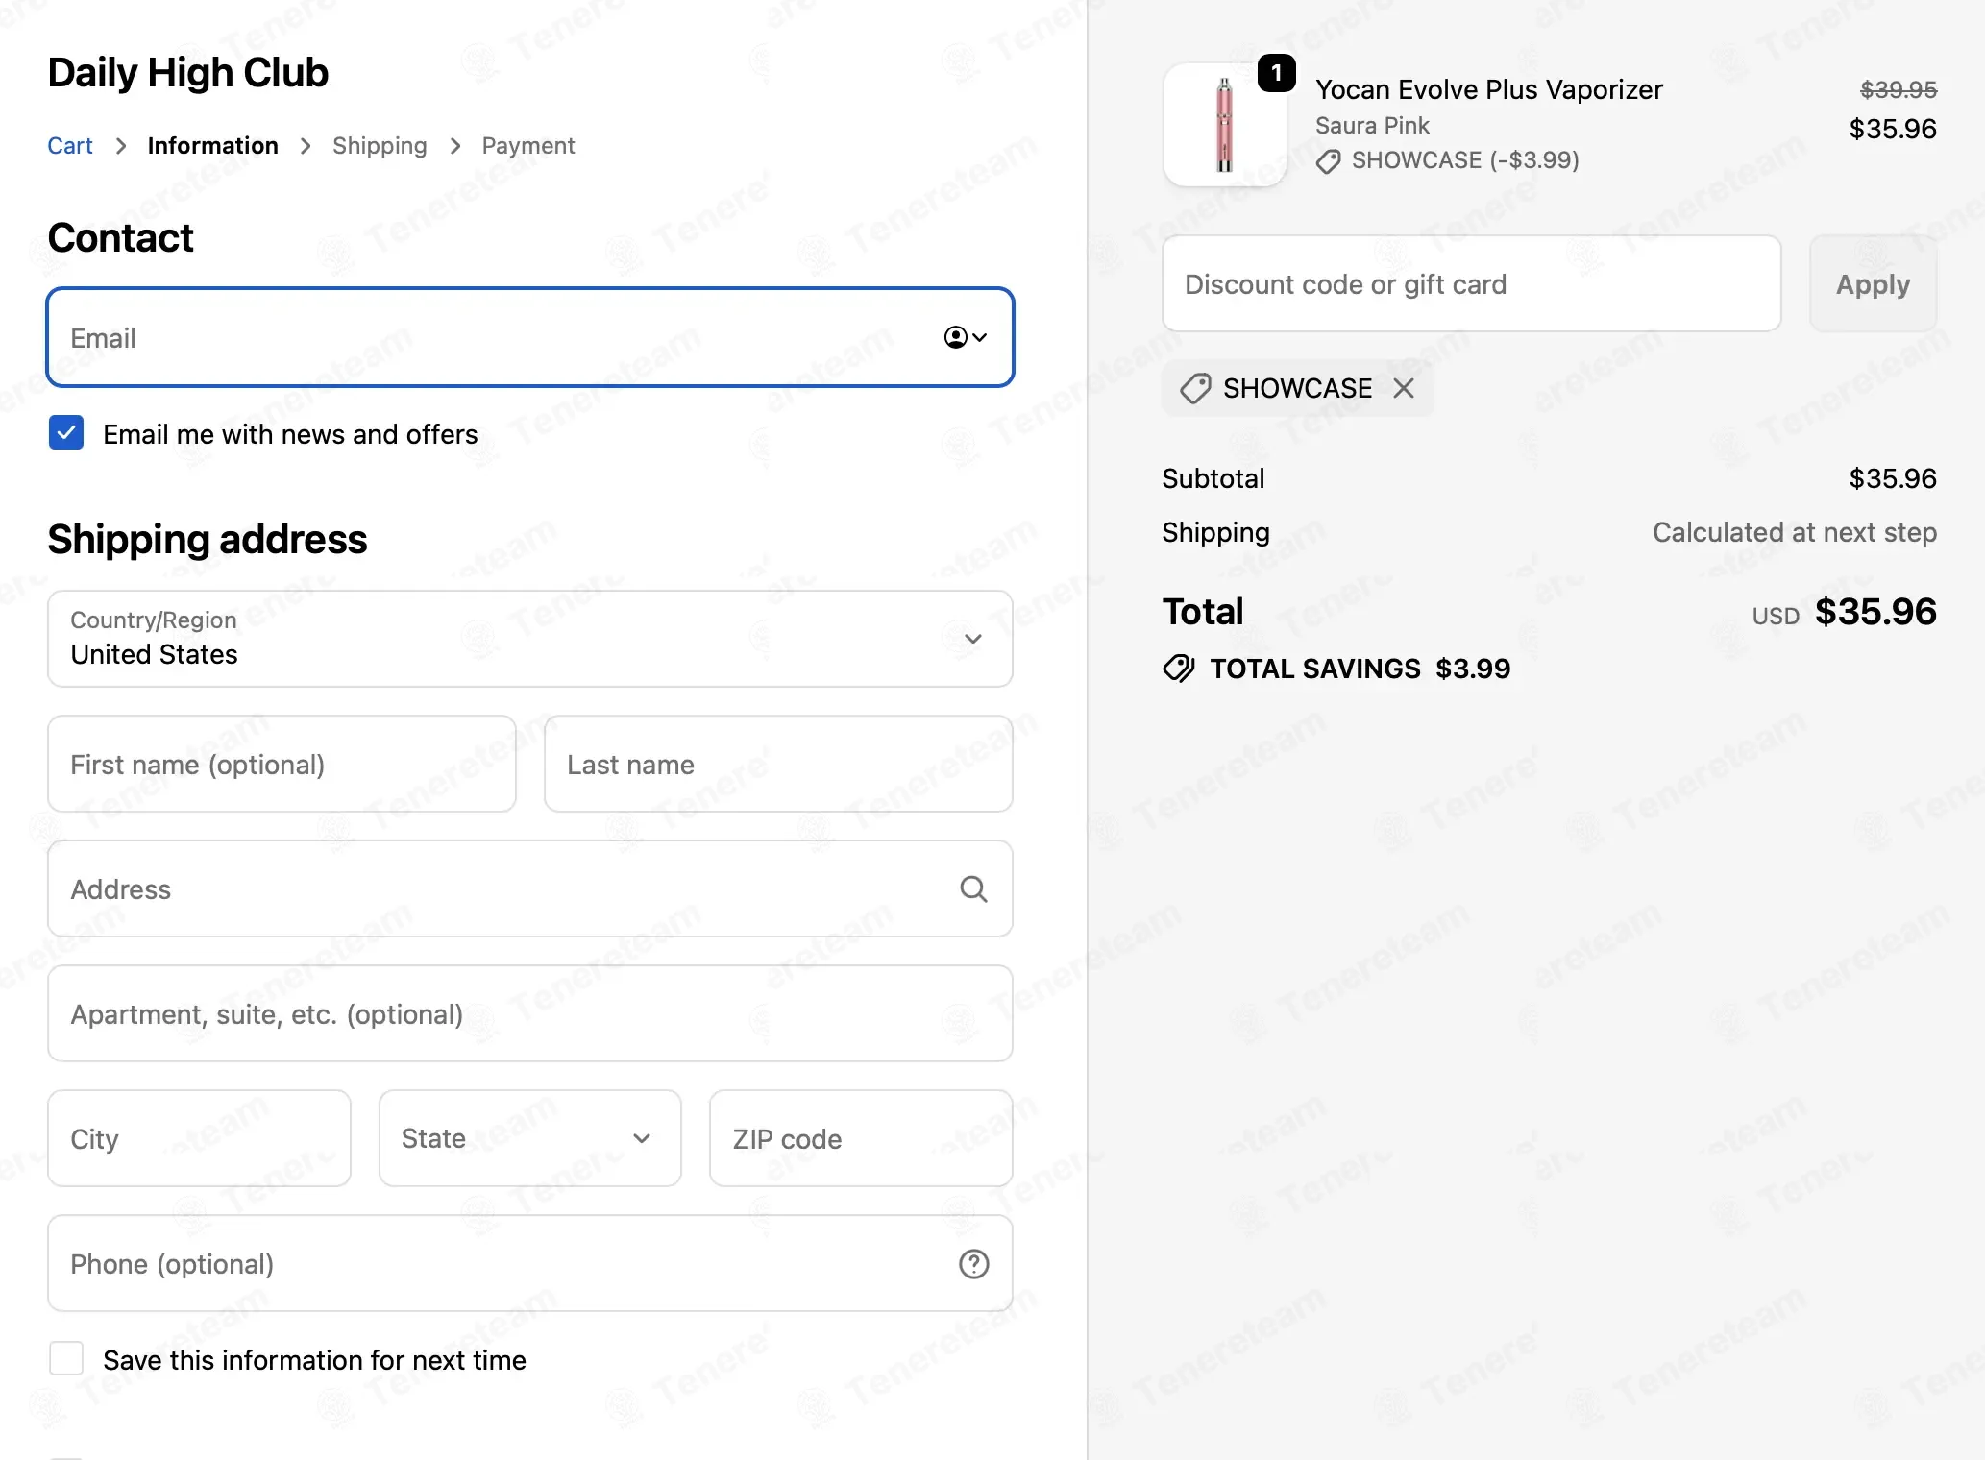Click the Total Savings tag icon
Viewport: 1985px width, 1460px height.
1179,669
